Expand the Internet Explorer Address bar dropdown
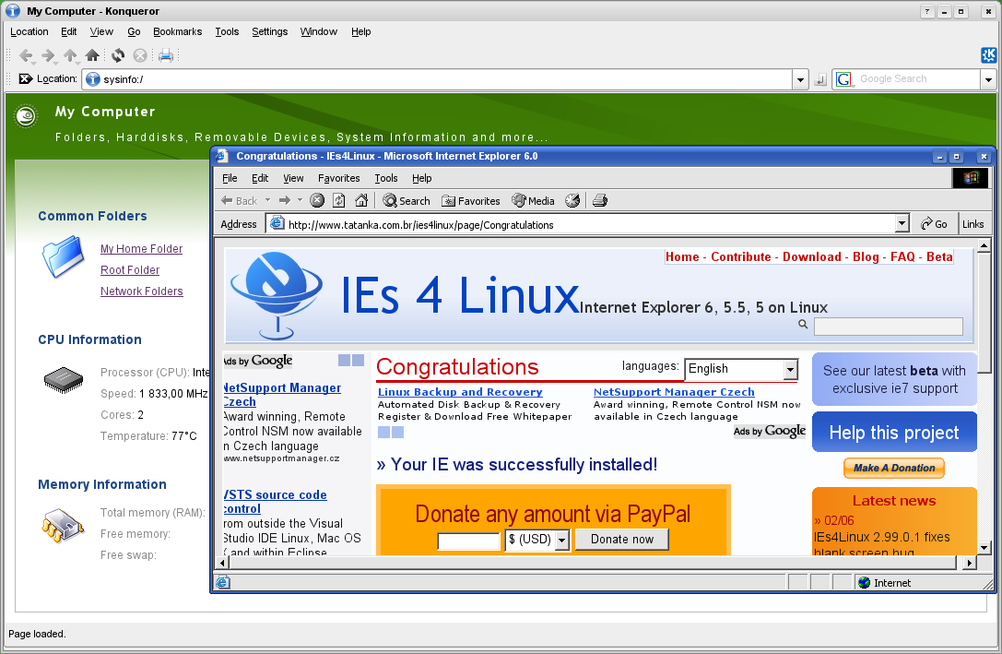Image resolution: width=1002 pixels, height=654 pixels. (902, 224)
